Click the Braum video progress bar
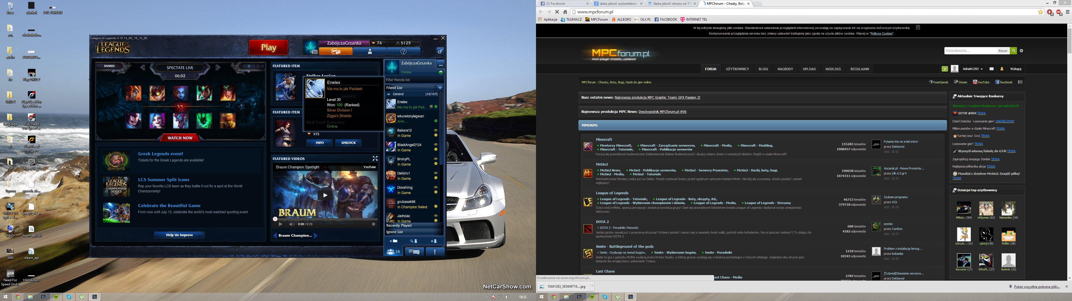The height and width of the screenshot is (301, 1072). 326,219
